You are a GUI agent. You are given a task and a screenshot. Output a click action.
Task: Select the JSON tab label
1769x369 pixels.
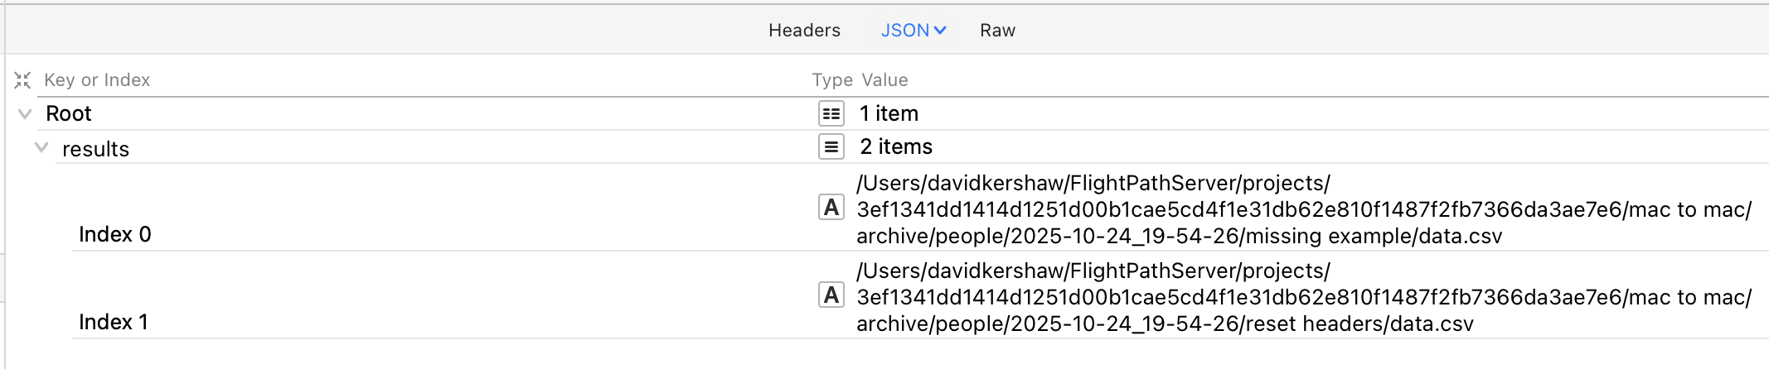pyautogui.click(x=904, y=31)
